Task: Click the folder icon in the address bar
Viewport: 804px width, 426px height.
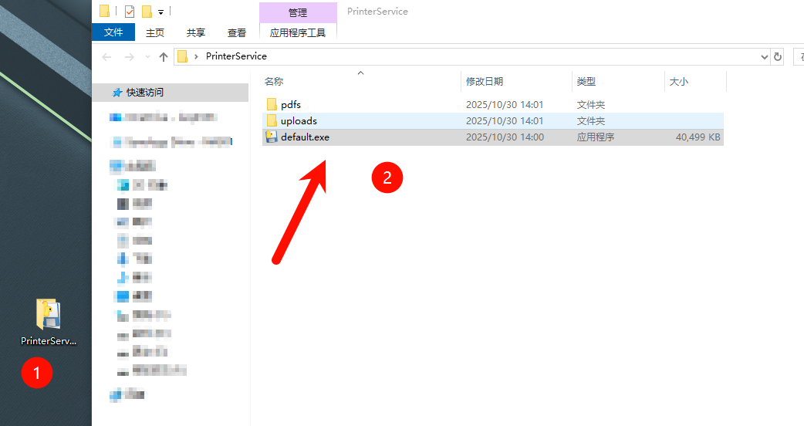Action: tap(183, 56)
